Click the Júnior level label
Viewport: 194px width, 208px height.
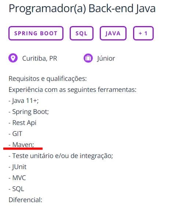coord(106,58)
